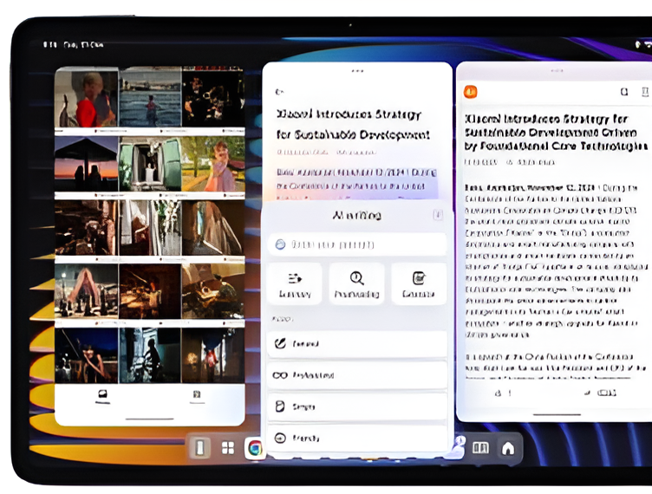The image size is (652, 494).
Task: Tap the back arrow in the middle article window
Action: (279, 92)
